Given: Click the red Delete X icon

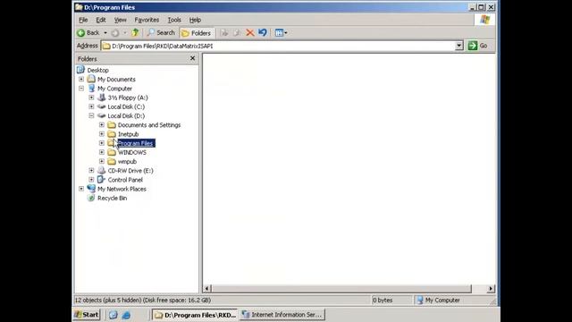Looking at the screenshot, I should tap(250, 33).
